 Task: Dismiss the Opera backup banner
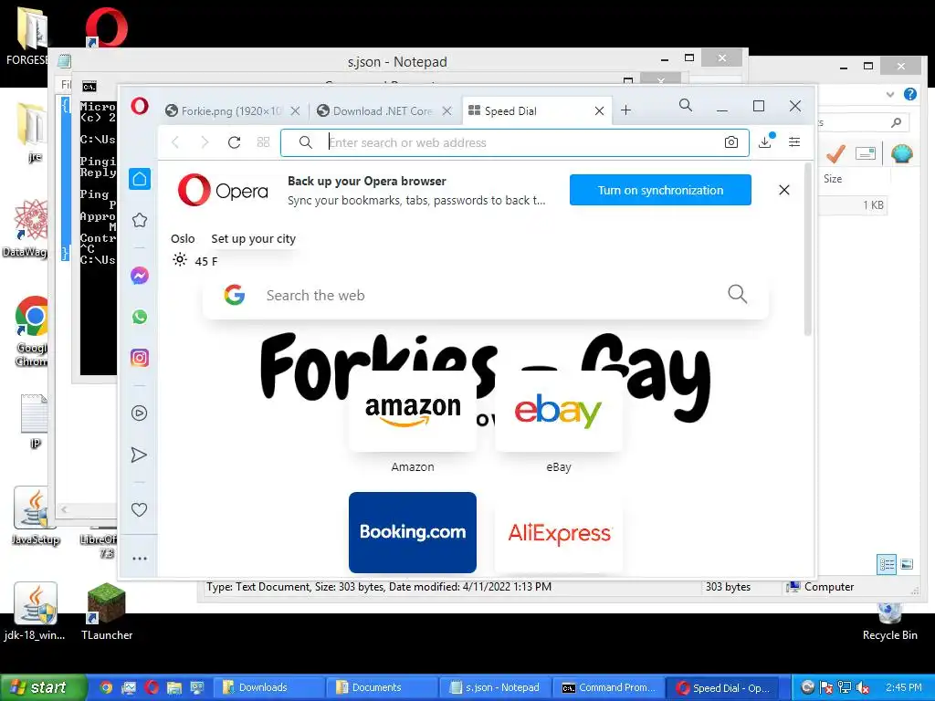click(x=784, y=190)
